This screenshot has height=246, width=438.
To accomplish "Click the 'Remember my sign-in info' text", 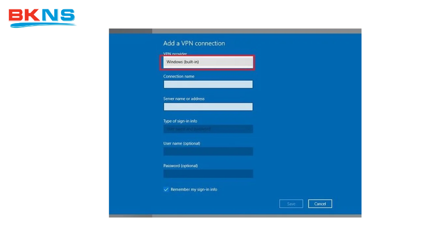I will pos(194,190).
